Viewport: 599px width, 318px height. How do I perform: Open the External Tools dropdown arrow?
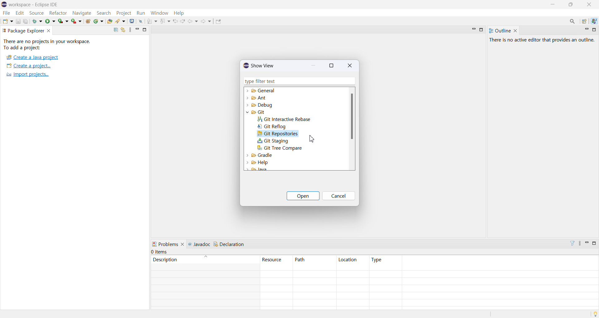tap(80, 22)
